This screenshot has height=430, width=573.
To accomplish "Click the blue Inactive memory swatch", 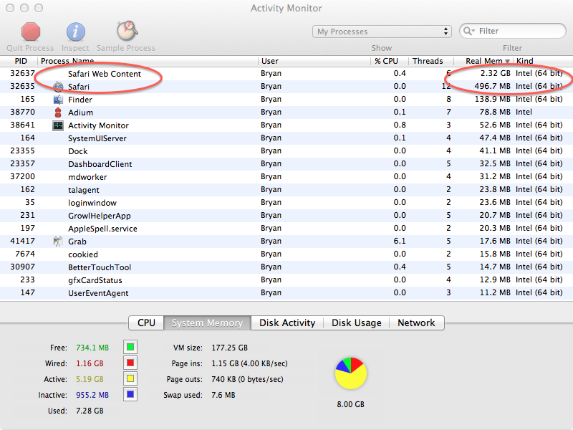I will [130, 395].
